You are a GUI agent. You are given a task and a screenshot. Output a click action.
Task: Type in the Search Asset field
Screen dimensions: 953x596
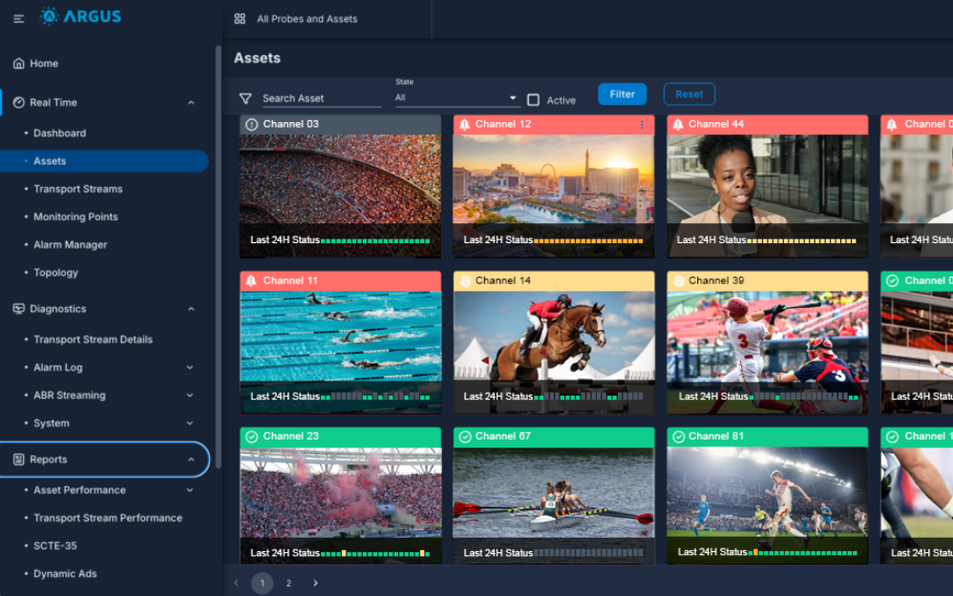(320, 98)
